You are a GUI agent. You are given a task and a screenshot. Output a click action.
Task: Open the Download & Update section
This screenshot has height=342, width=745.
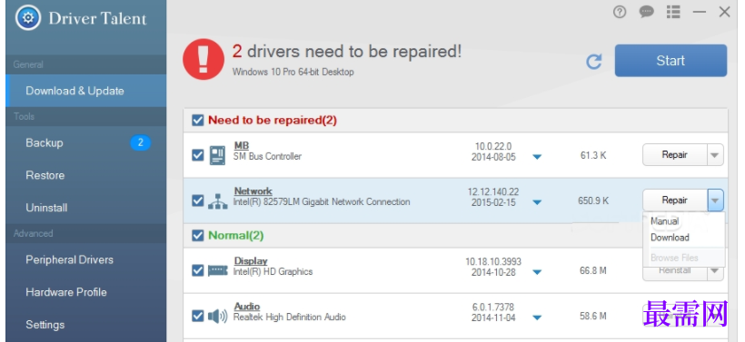(x=86, y=91)
